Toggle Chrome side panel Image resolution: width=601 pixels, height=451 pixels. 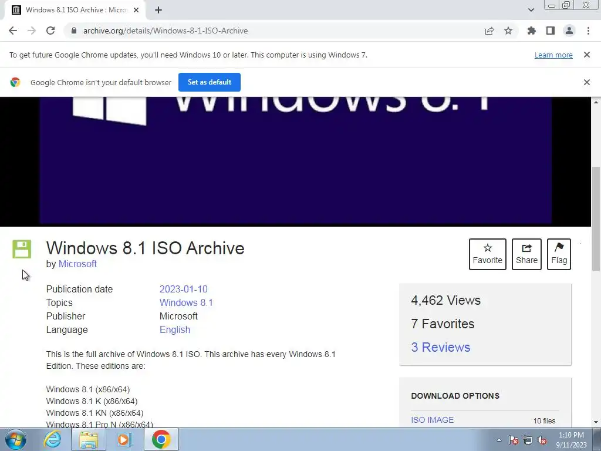coord(551,31)
